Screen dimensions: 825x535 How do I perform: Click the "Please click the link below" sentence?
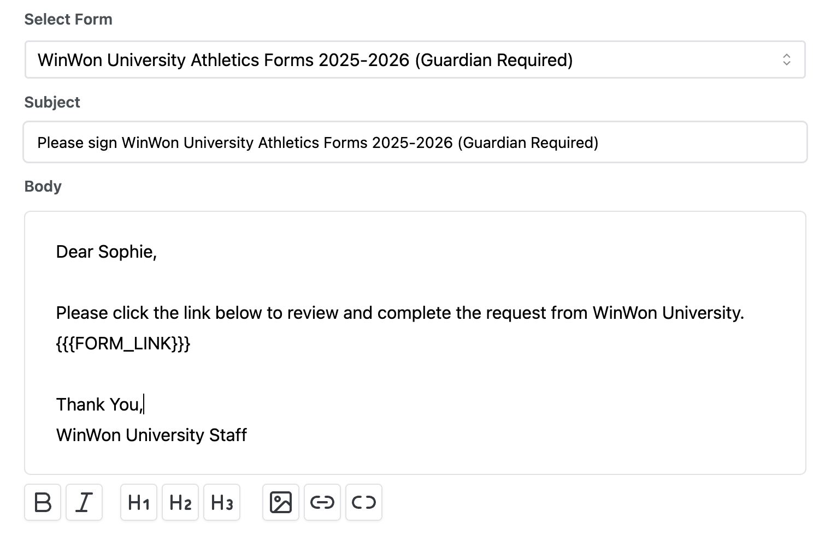point(399,313)
